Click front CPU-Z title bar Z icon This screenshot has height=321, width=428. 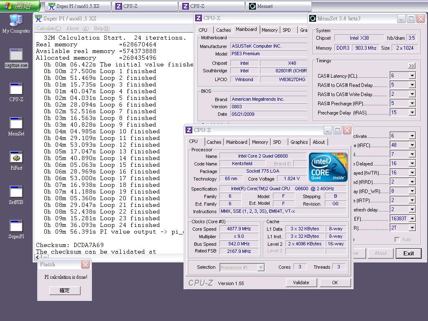pyautogui.click(x=189, y=130)
